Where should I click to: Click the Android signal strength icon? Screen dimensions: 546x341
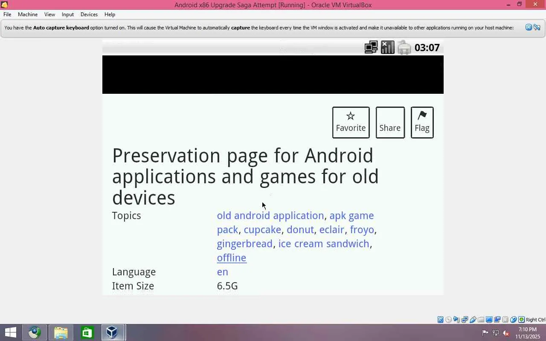pos(388,47)
